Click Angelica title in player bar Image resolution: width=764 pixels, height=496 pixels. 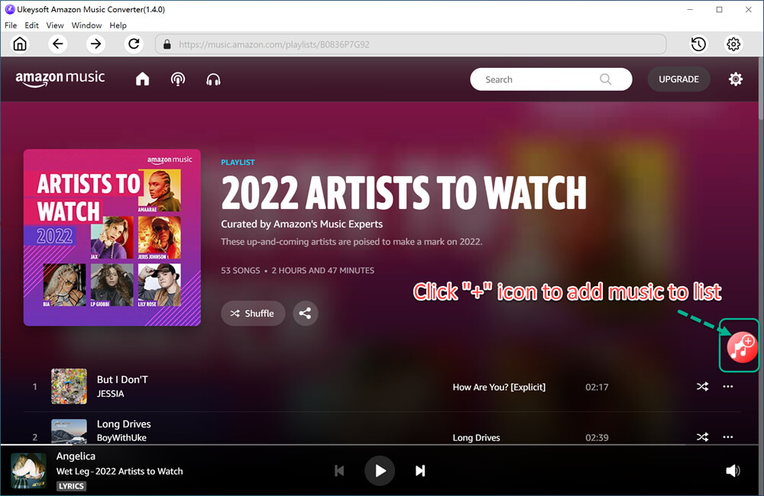point(76,456)
